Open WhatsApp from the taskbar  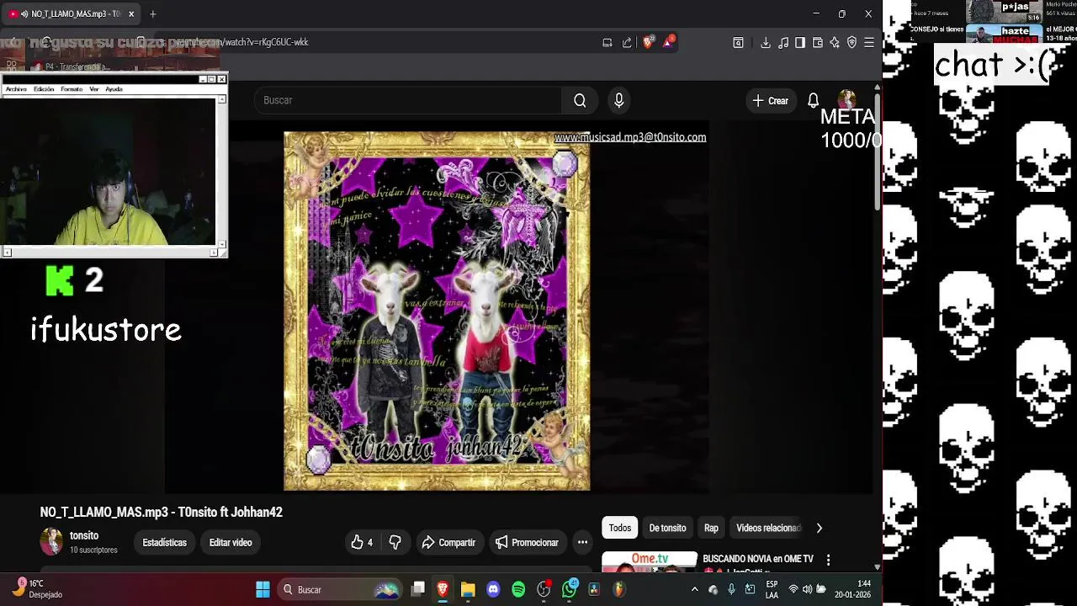coord(570,589)
